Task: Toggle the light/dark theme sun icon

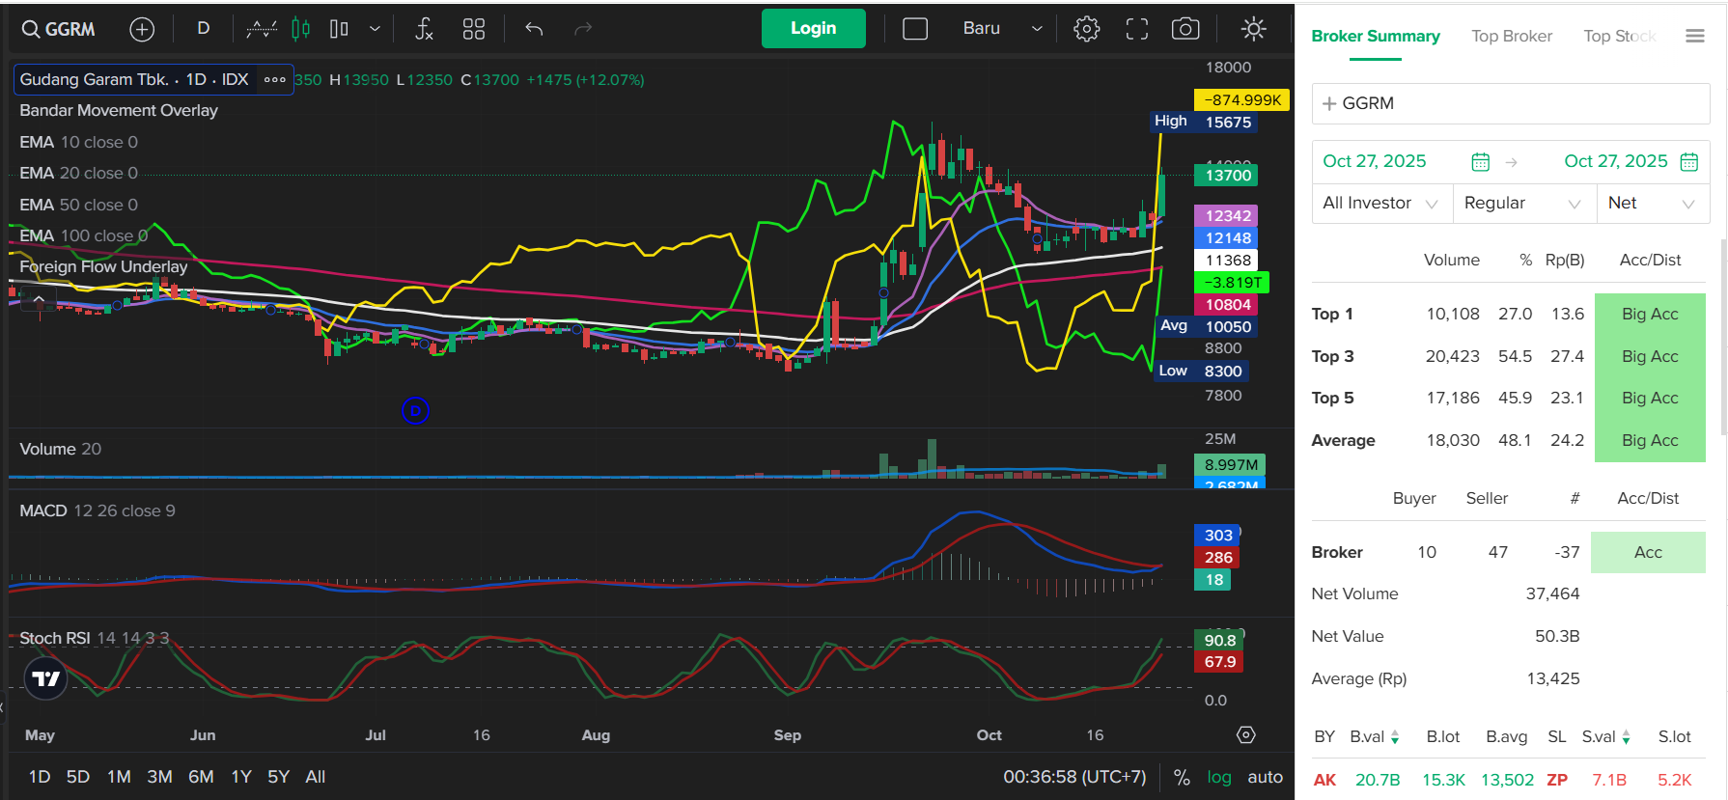Action: coord(1253,29)
